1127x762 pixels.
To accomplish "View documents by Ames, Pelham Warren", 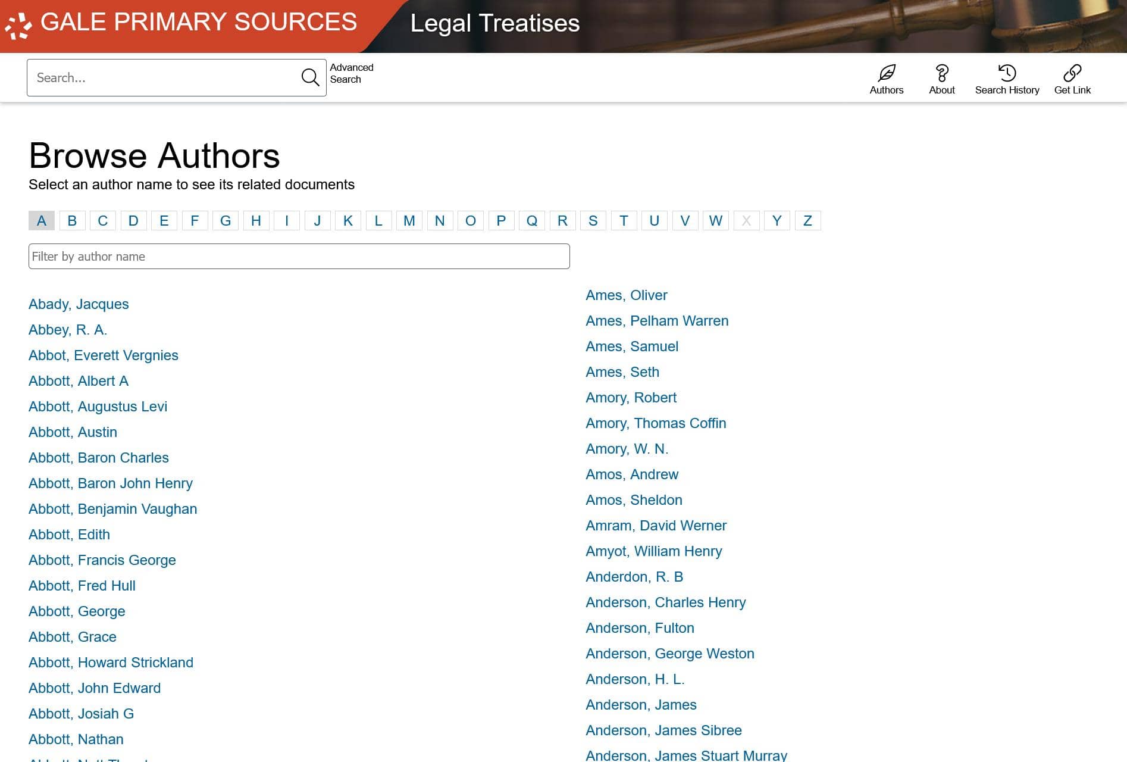I will pos(657,321).
